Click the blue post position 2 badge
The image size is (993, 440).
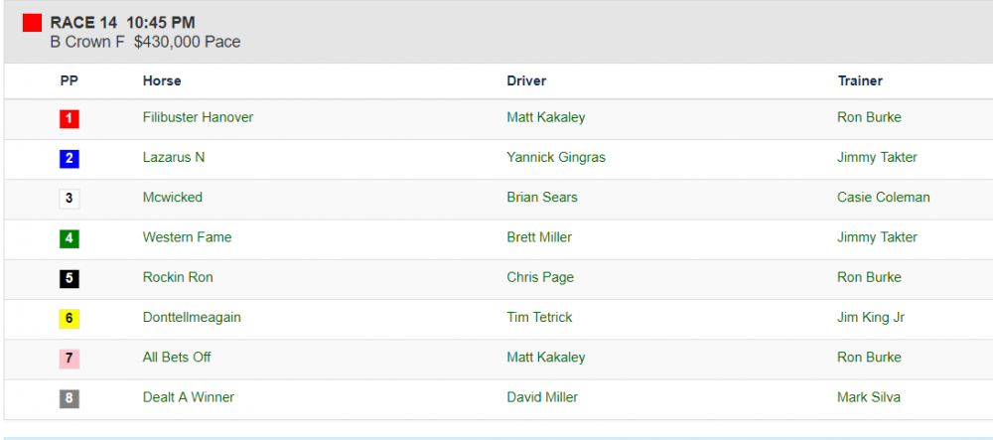coord(69,159)
